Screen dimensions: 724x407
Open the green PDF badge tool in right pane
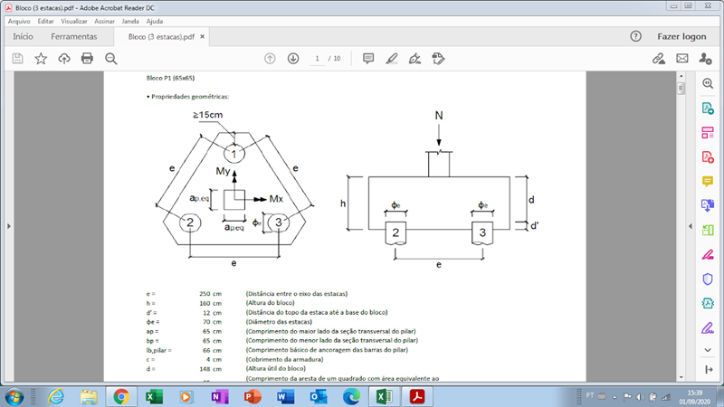[x=708, y=303]
